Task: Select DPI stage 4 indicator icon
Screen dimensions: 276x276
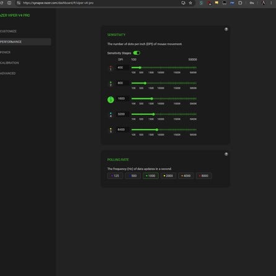Action: (110, 115)
